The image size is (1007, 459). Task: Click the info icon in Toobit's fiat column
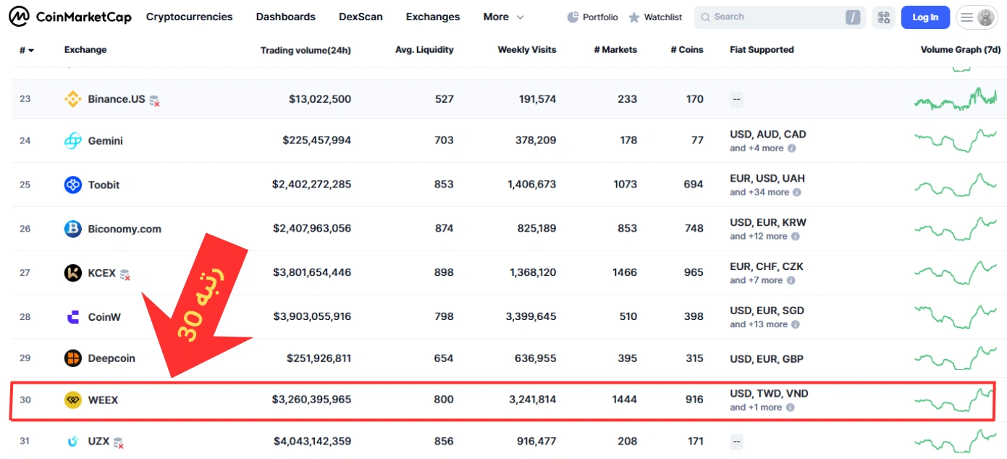click(x=797, y=193)
